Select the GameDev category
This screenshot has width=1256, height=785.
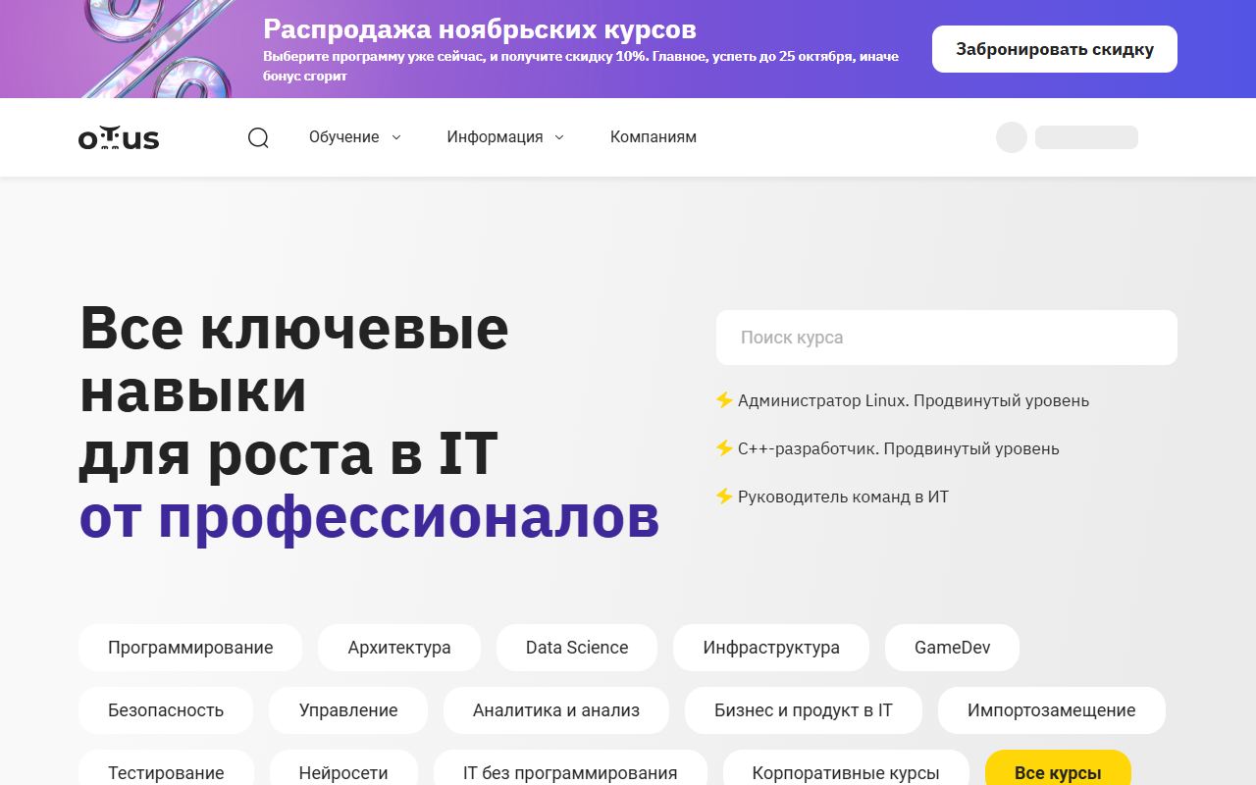(952, 648)
